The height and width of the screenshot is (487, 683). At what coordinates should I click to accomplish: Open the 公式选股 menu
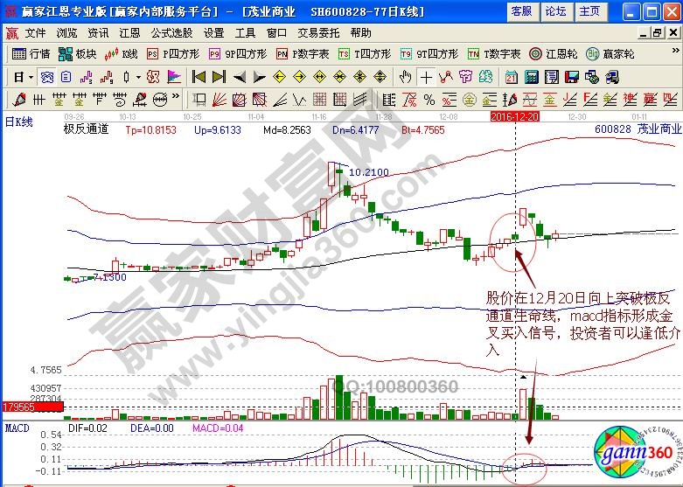171,32
